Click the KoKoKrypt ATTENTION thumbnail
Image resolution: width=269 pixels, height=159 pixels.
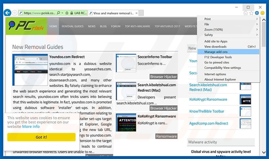[x=126, y=122]
